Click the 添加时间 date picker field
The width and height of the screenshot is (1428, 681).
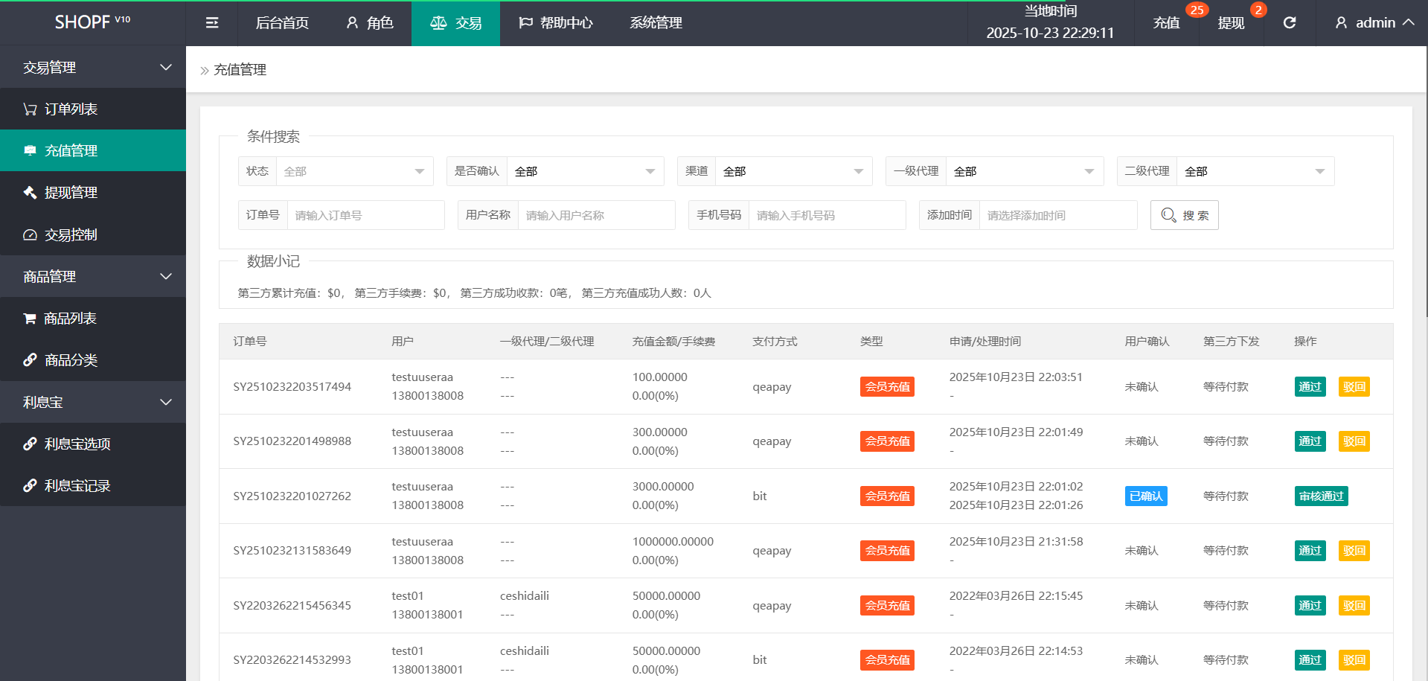click(1057, 215)
